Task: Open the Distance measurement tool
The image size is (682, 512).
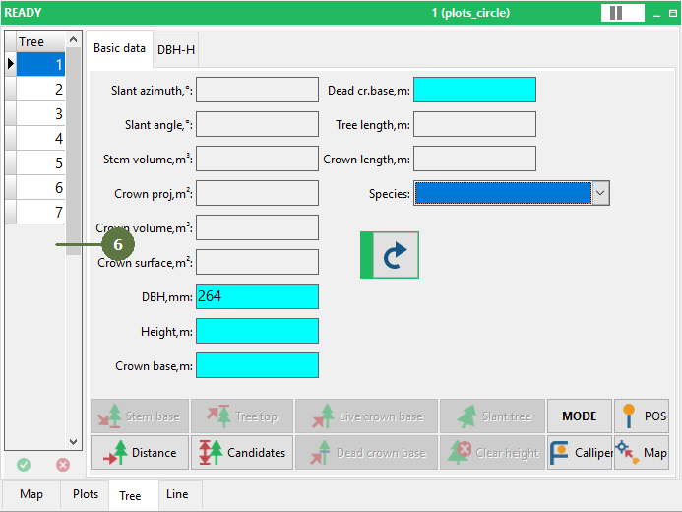Action: [140, 452]
